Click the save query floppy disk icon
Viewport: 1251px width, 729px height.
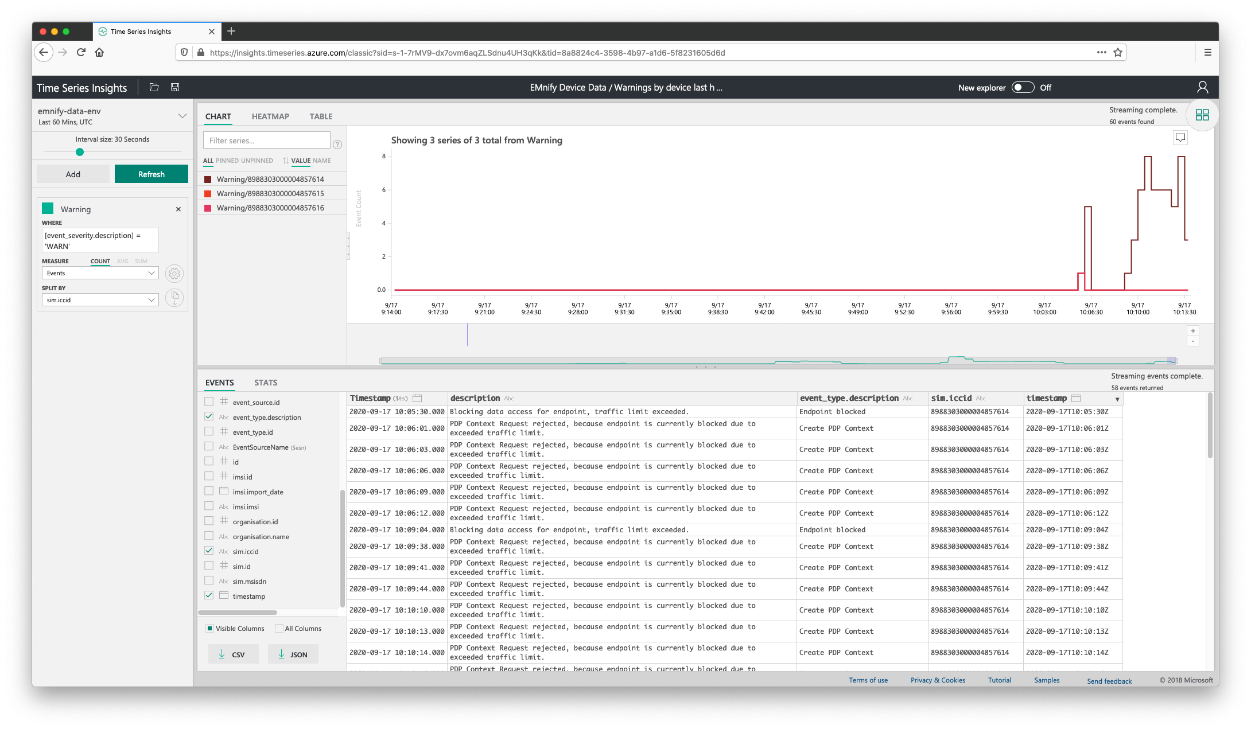(x=175, y=87)
